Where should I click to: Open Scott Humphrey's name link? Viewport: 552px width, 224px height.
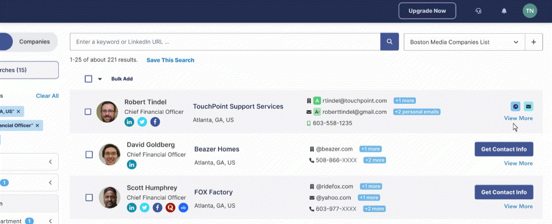coord(152,188)
